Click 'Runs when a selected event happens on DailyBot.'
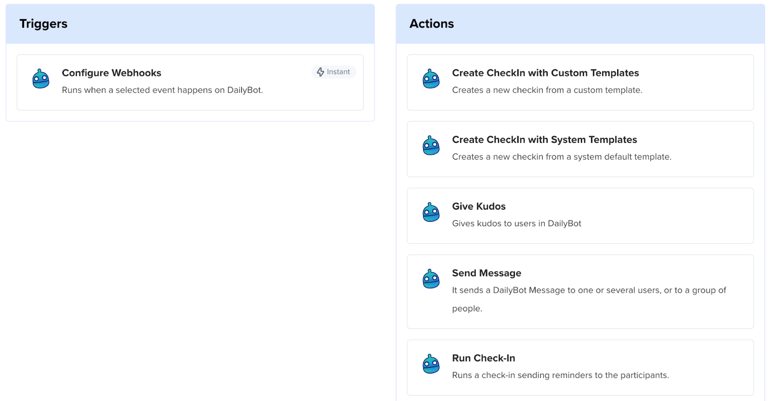Viewport: 772px width, 401px height. (x=162, y=90)
